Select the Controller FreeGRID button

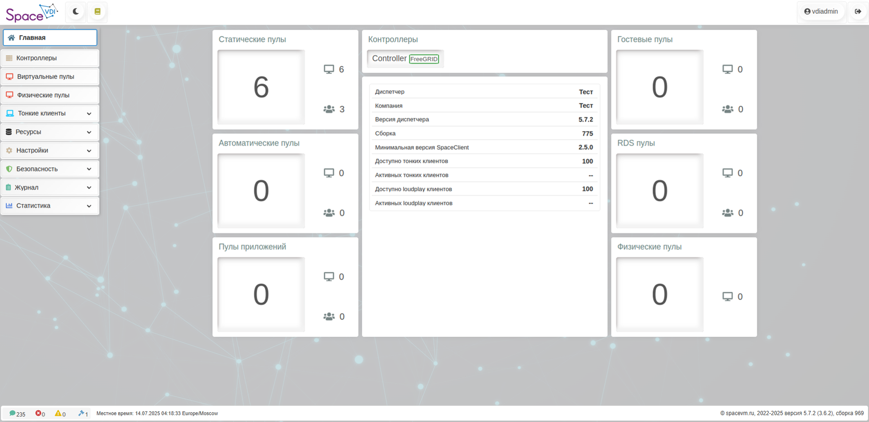[x=405, y=59]
